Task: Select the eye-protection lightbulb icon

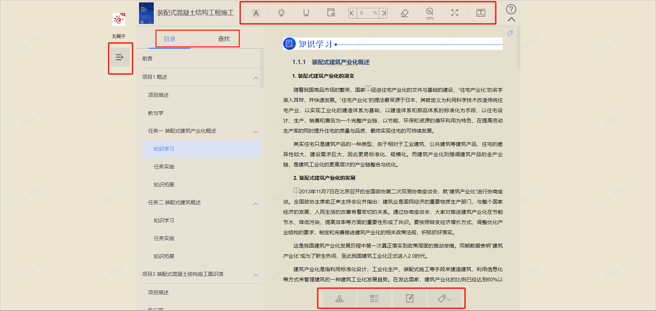Action: coord(281,13)
